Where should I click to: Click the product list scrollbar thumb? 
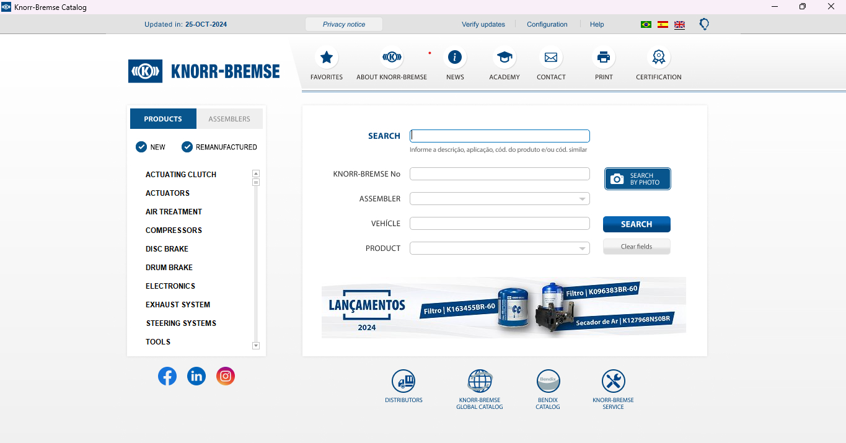click(256, 182)
